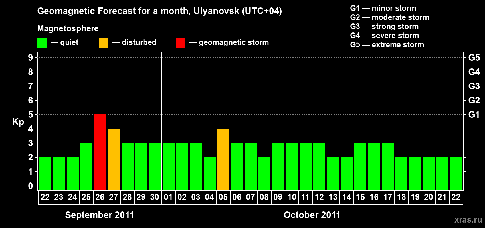Click the date cell 17 on the axis

(388, 197)
